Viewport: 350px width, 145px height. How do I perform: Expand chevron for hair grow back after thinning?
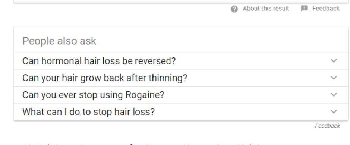334,78
